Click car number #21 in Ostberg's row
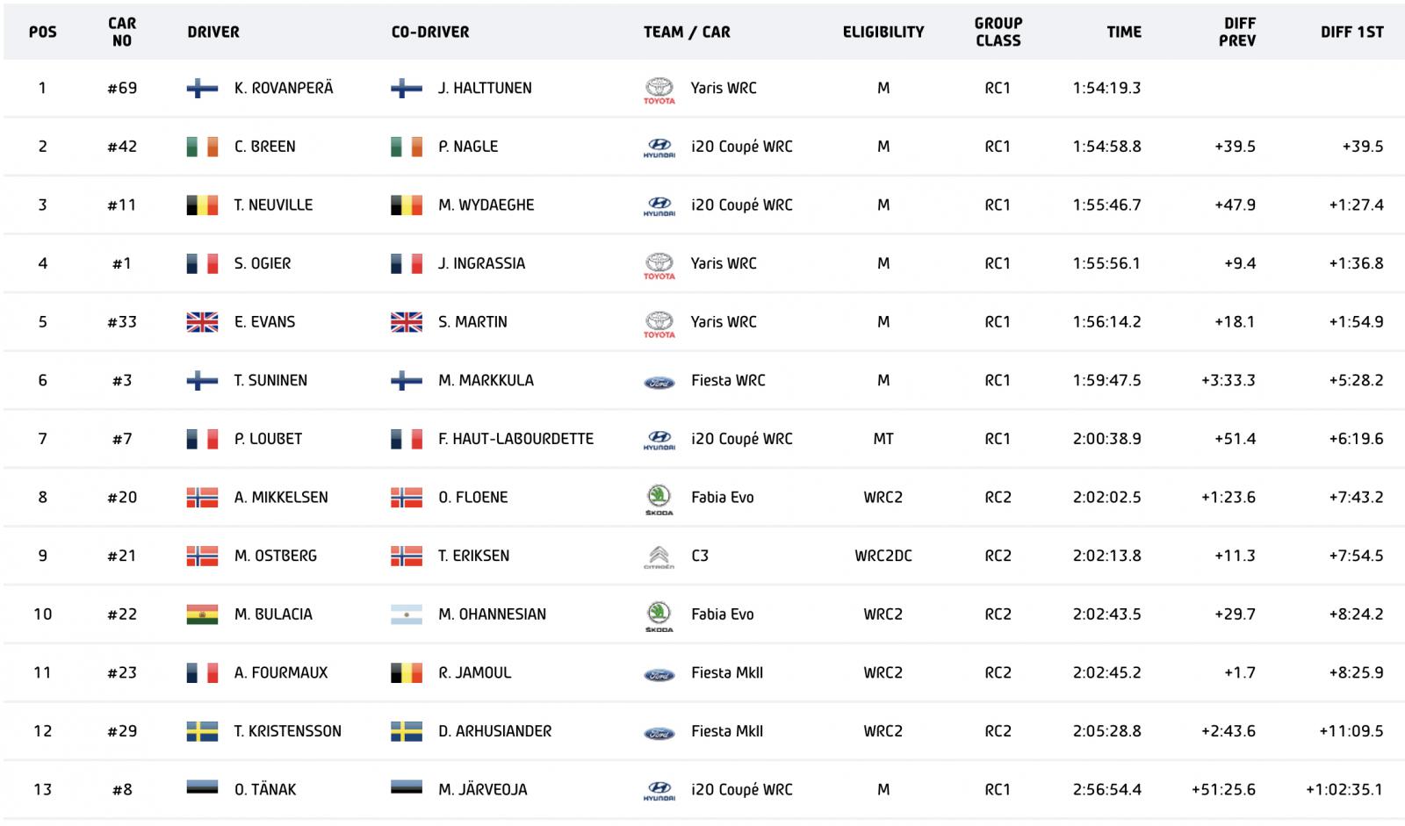 tap(122, 556)
